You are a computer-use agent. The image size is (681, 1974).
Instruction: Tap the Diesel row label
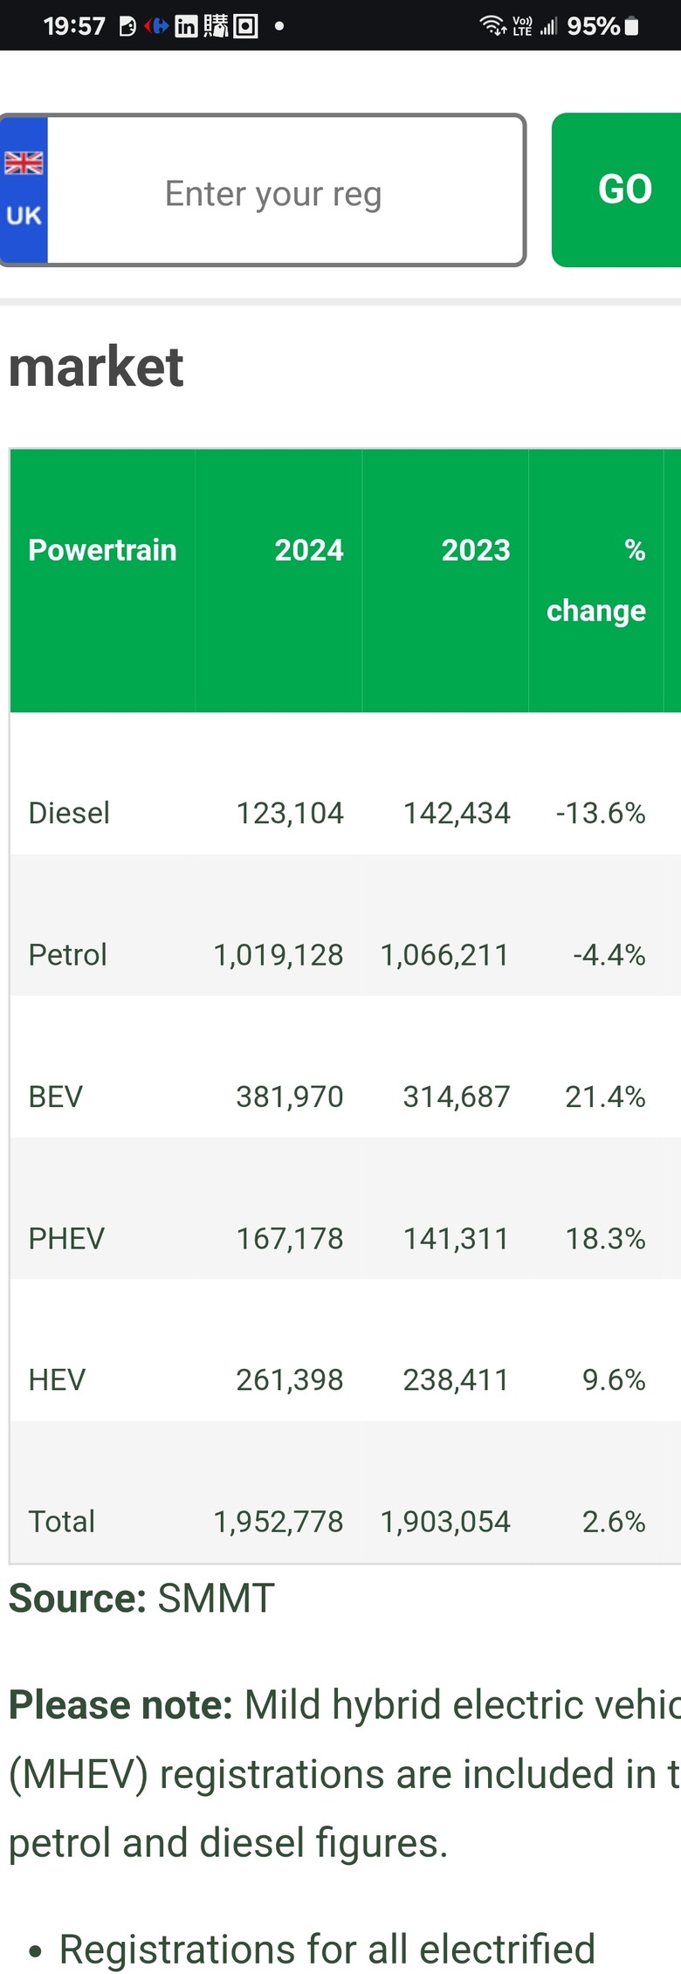point(69,813)
